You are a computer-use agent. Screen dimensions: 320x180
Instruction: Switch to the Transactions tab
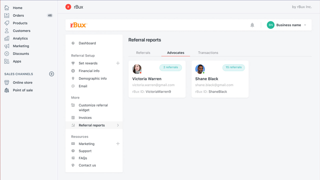point(208,53)
